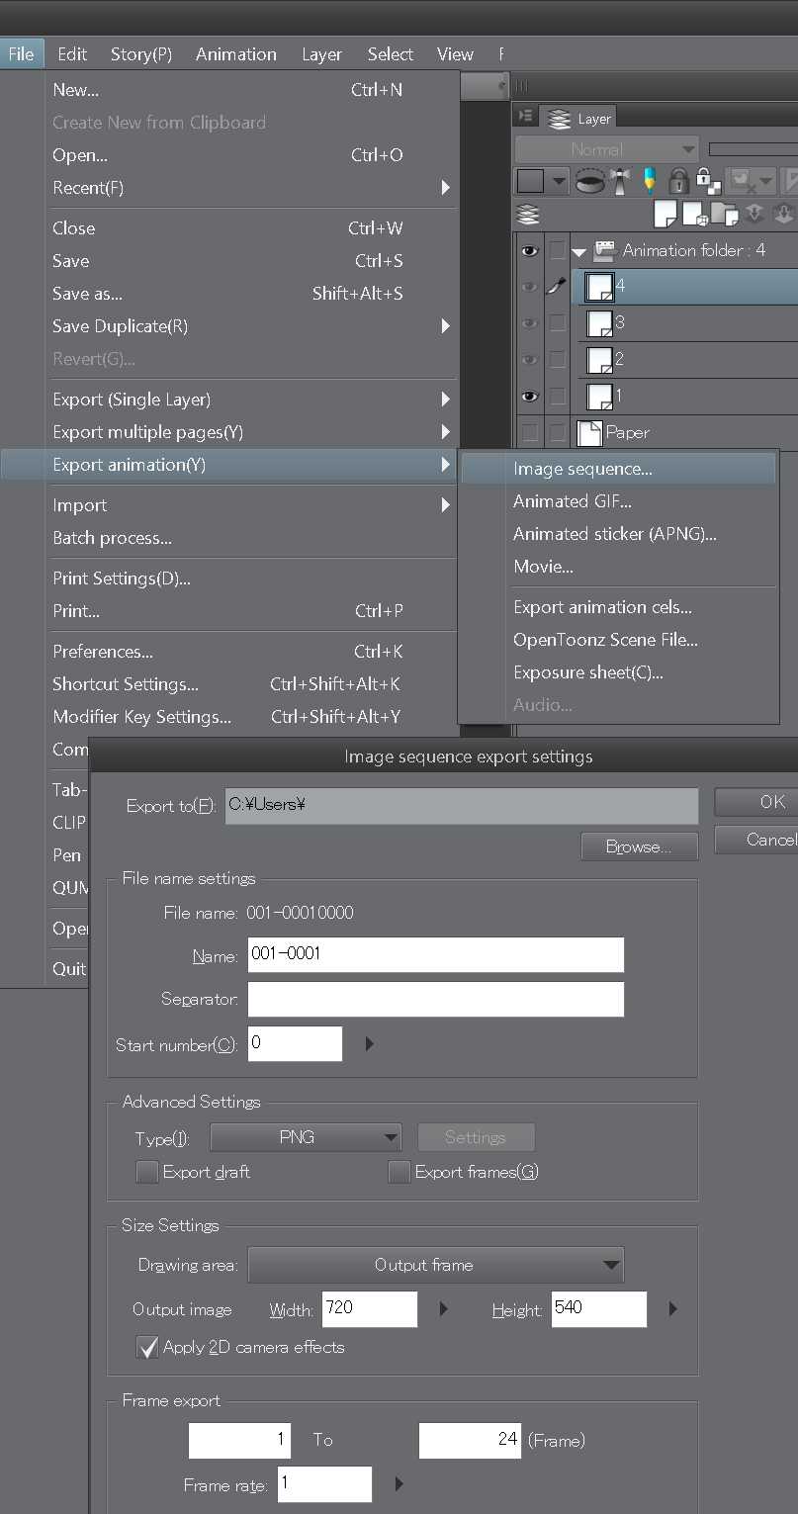
Task: Hide the Animation folder using eye icon
Action: [530, 251]
